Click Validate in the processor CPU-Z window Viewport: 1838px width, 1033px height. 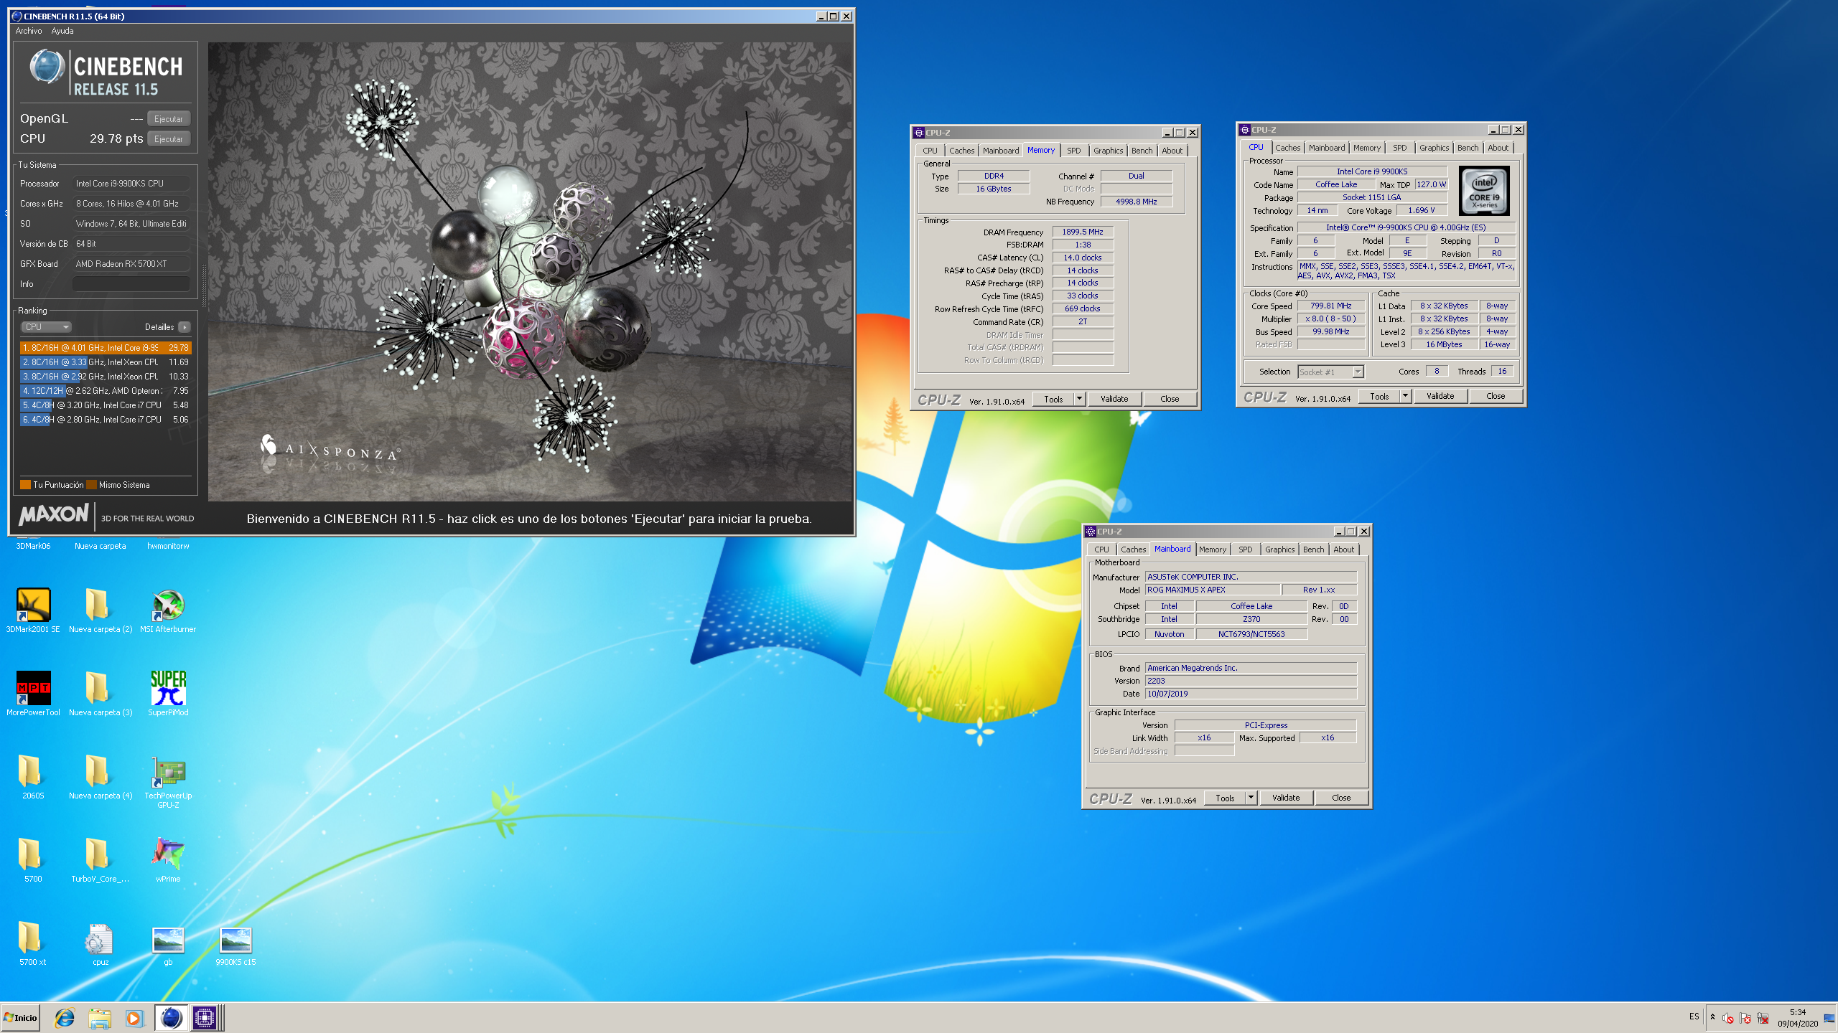coord(1440,396)
